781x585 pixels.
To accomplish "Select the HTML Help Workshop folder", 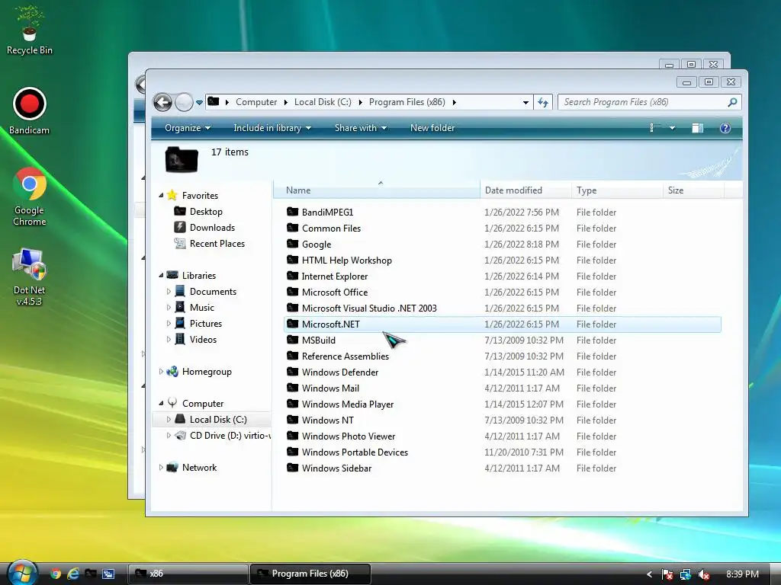I will [x=347, y=261].
